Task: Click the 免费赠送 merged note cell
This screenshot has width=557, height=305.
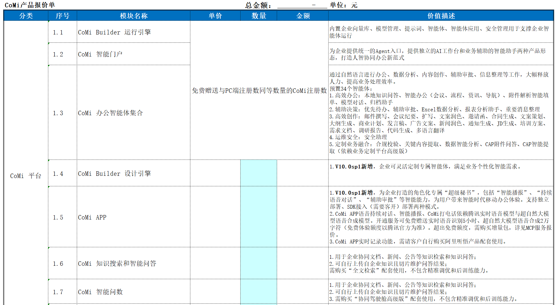Action: [x=259, y=91]
